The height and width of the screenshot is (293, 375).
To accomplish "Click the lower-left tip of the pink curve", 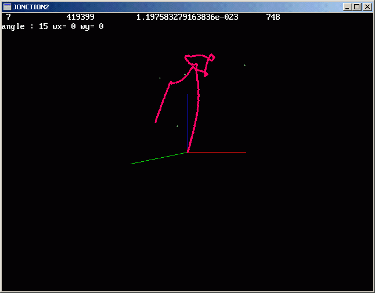I will [x=156, y=122].
